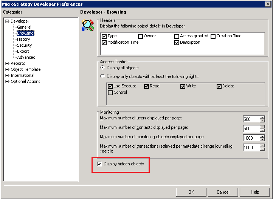
Task: Expand the Reports category node
Action: tap(7, 63)
